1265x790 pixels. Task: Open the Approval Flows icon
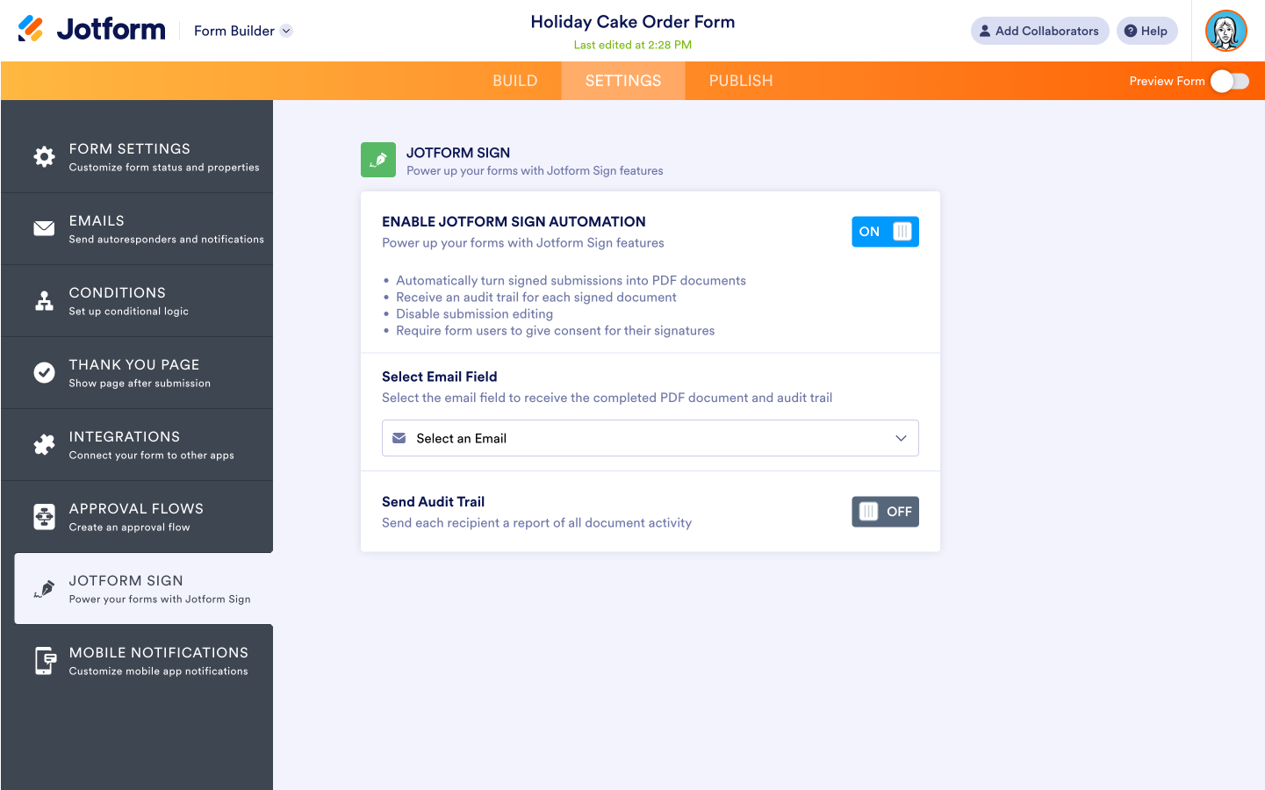click(x=44, y=517)
